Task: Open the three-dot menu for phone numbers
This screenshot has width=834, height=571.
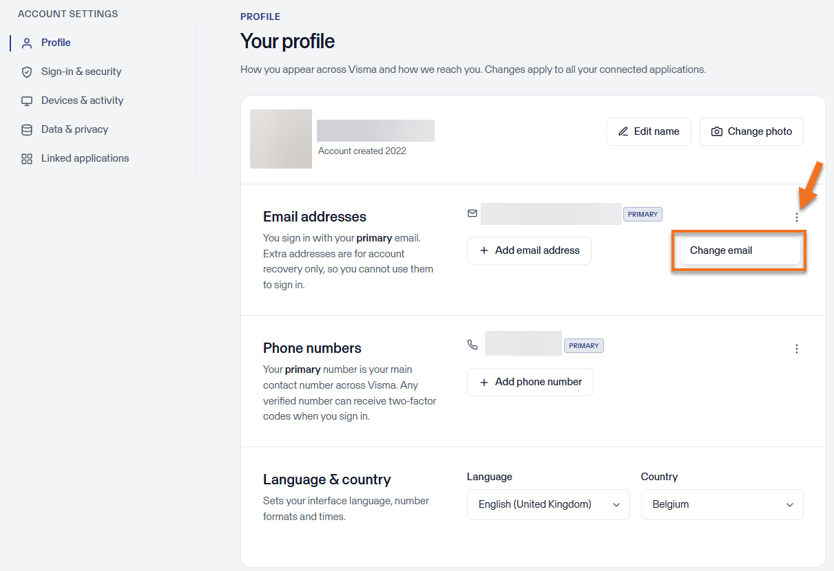Action: tap(797, 349)
